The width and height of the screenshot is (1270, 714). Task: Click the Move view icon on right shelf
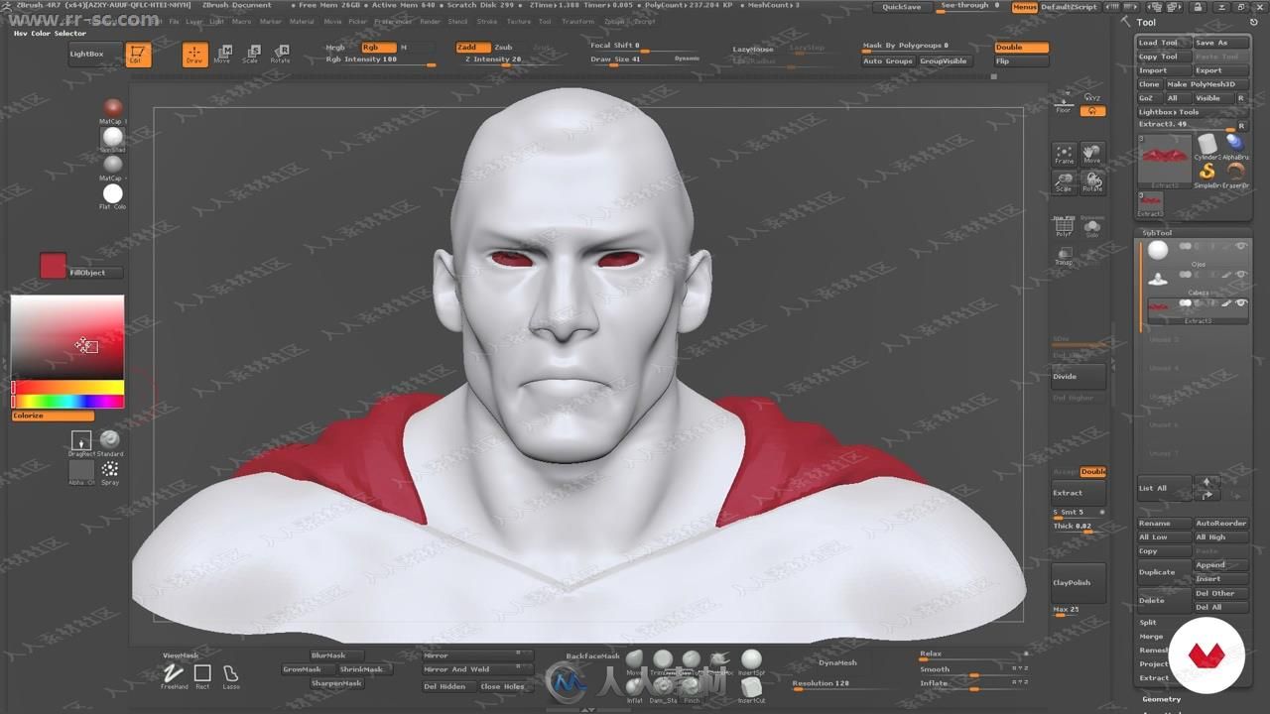[x=1092, y=154]
